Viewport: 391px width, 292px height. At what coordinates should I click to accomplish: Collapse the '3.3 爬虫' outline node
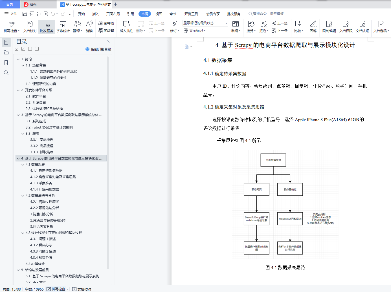pos(23,134)
